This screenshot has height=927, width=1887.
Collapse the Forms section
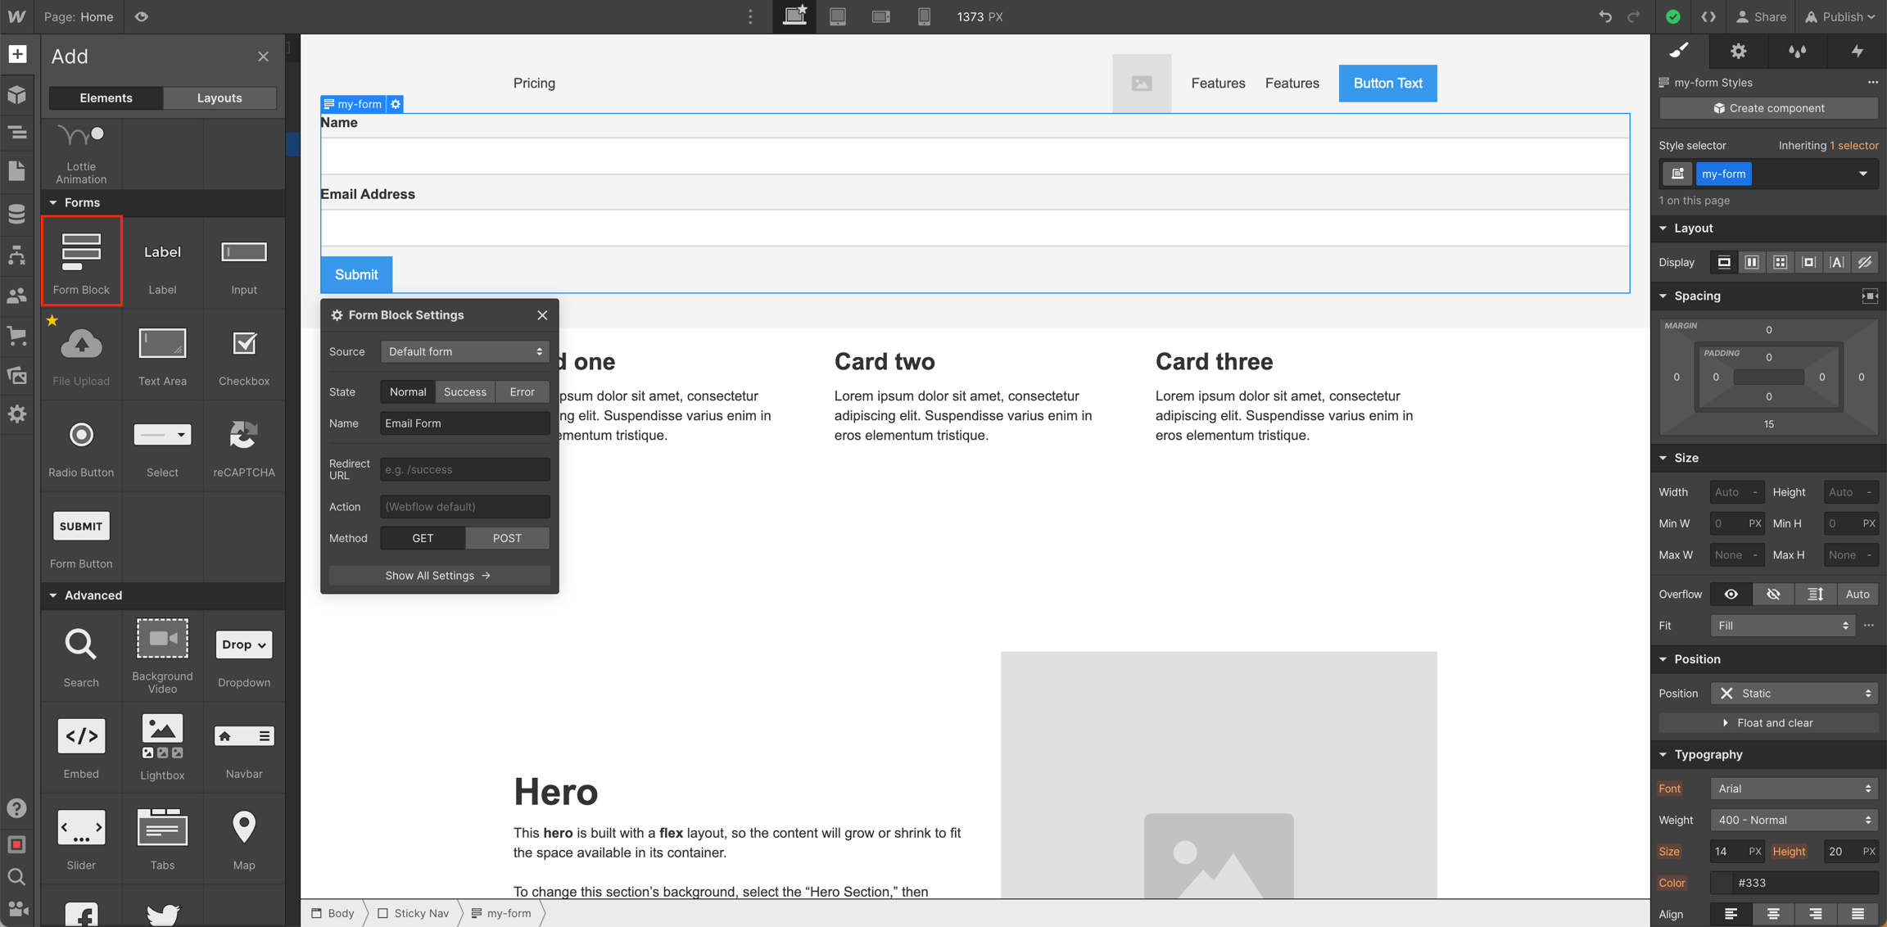[81, 202]
